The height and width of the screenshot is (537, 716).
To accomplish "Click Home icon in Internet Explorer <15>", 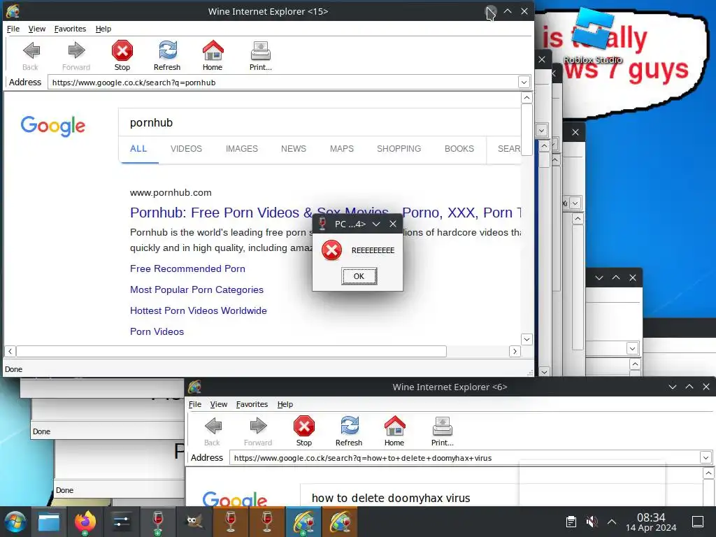I will [x=213, y=50].
